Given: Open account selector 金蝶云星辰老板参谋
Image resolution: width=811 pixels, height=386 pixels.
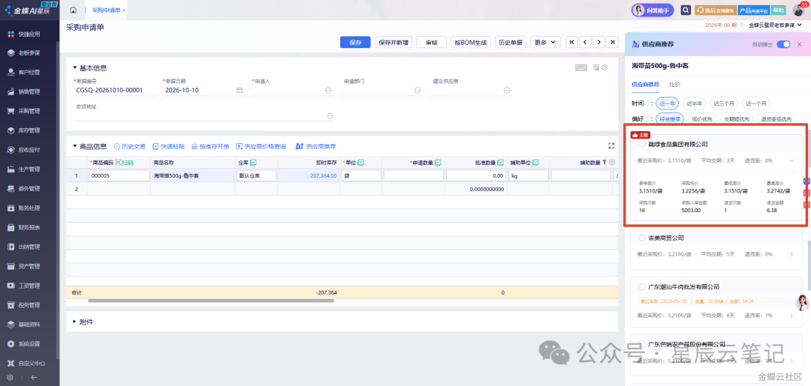Looking at the screenshot, I should coord(773,25).
